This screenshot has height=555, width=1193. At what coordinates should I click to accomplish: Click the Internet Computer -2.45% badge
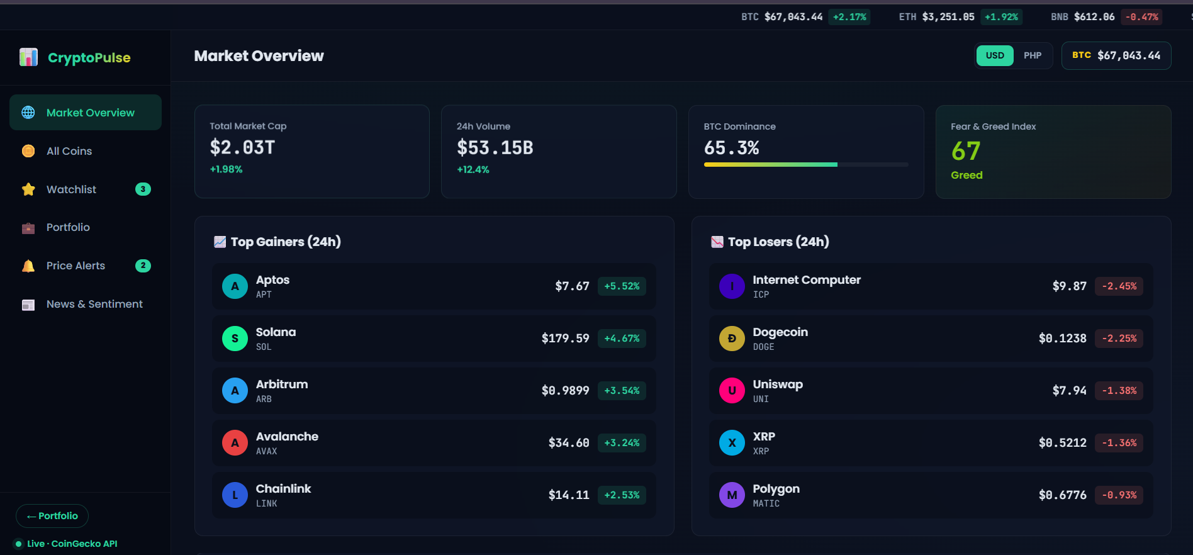pos(1119,286)
